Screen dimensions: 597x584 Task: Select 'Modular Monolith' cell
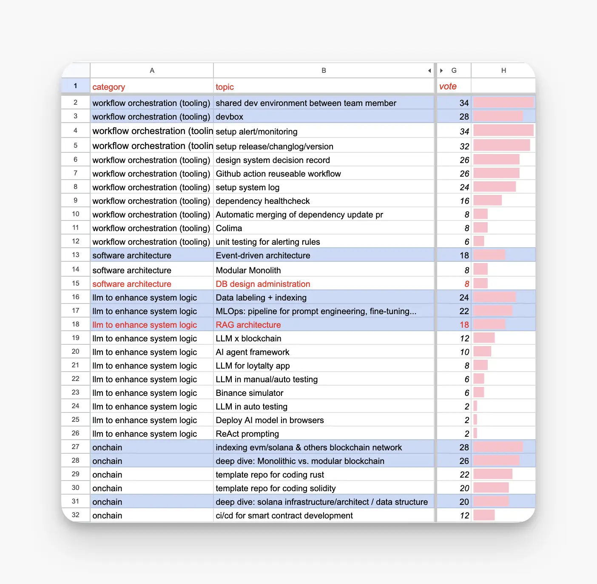[x=324, y=269]
